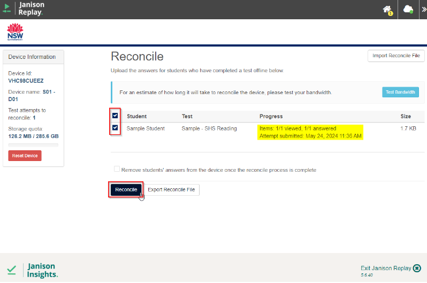
Task: Click the Janison Replay logo
Action: pos(23,9)
